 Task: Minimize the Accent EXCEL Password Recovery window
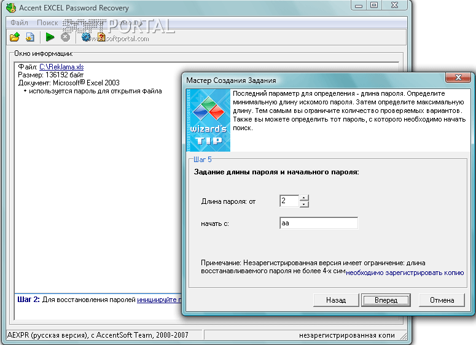[359, 5]
